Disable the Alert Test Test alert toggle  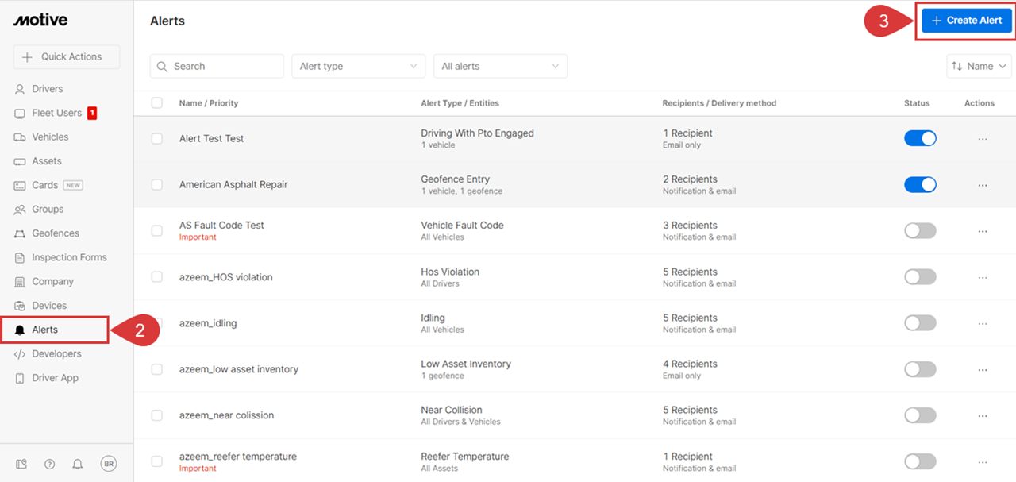click(920, 138)
